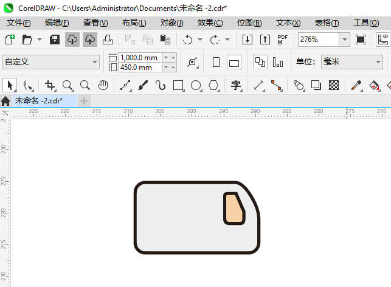Select the Parallel Dimension tool
391x287 pixels.
click(x=258, y=85)
